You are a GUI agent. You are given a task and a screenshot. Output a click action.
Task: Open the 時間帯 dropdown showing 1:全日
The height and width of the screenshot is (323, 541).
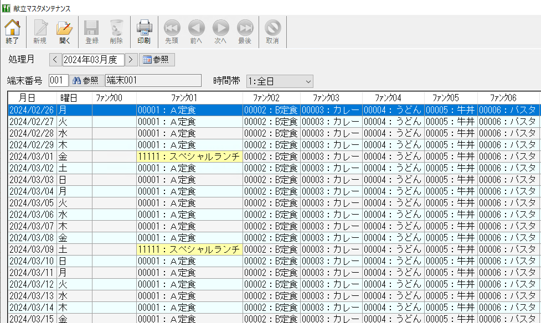click(280, 81)
